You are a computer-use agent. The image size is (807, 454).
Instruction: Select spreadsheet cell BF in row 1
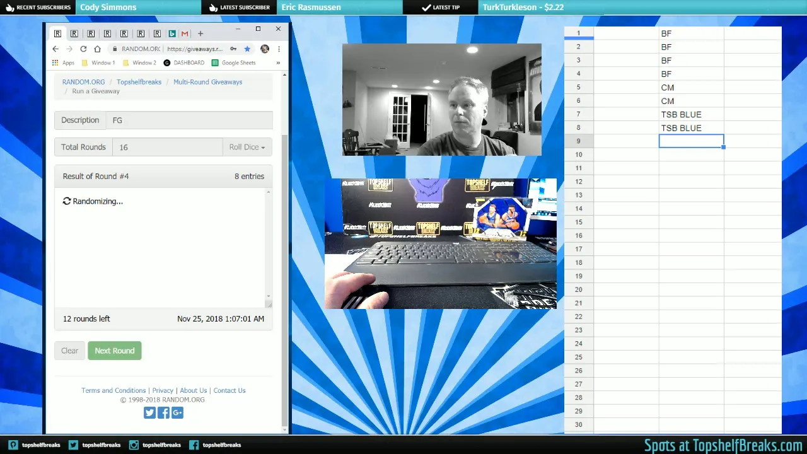(691, 33)
